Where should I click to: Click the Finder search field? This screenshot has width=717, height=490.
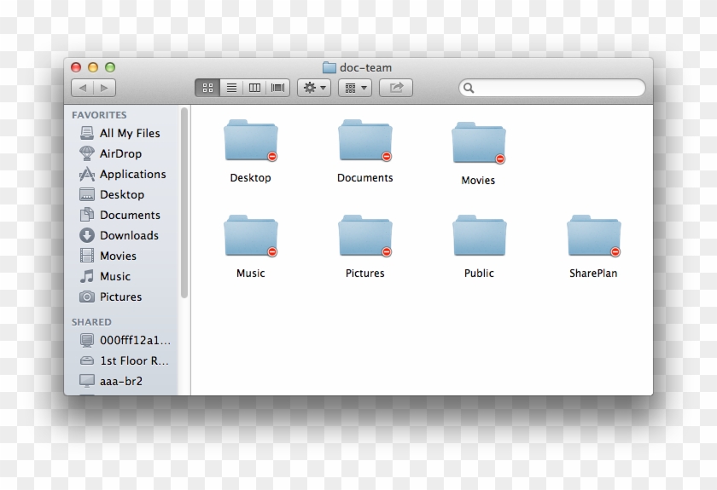[x=552, y=88]
